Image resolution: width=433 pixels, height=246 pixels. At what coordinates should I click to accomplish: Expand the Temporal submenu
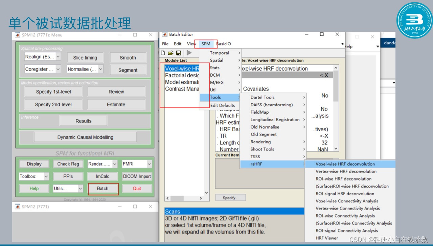(220, 53)
